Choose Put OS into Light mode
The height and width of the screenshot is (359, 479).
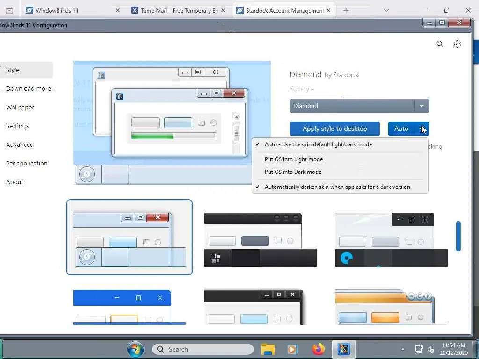tap(341, 159)
